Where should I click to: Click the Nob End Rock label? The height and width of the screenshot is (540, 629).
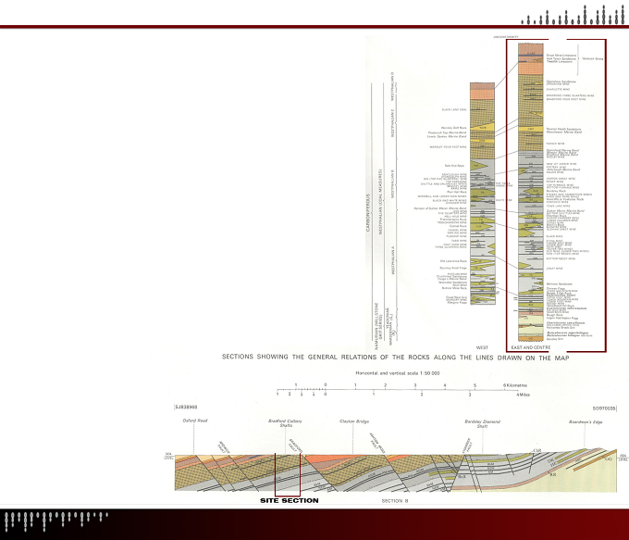pyautogui.click(x=454, y=166)
